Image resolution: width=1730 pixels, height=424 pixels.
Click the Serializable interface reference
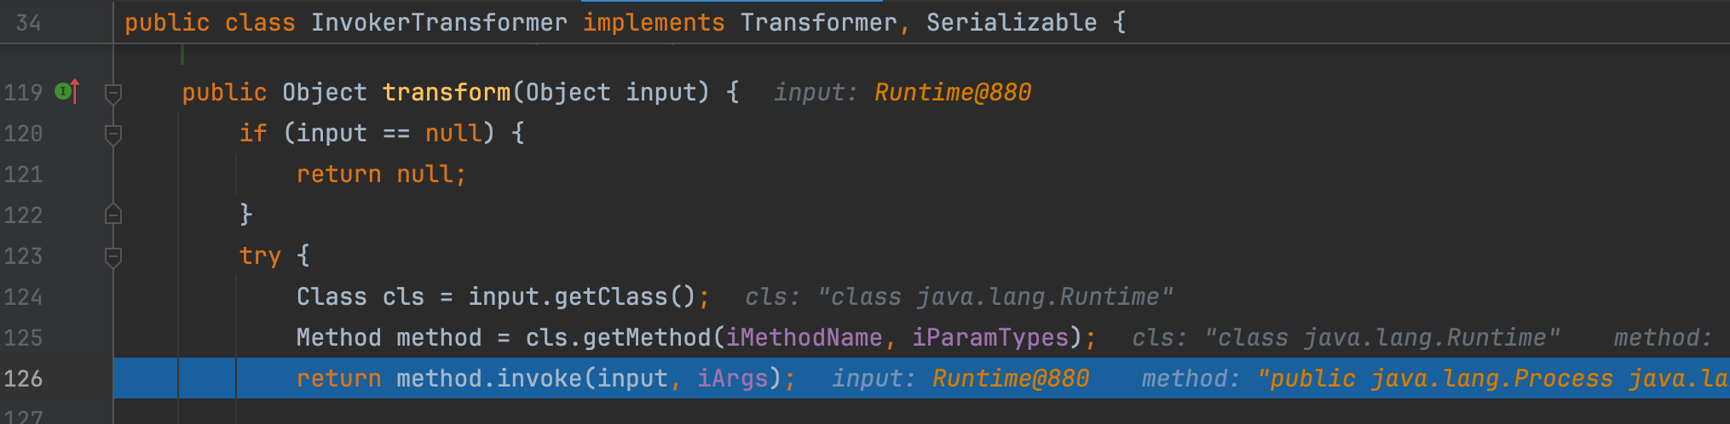pyautogui.click(x=1011, y=23)
